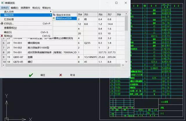Select cell TH-002

(x=20, y=48)
